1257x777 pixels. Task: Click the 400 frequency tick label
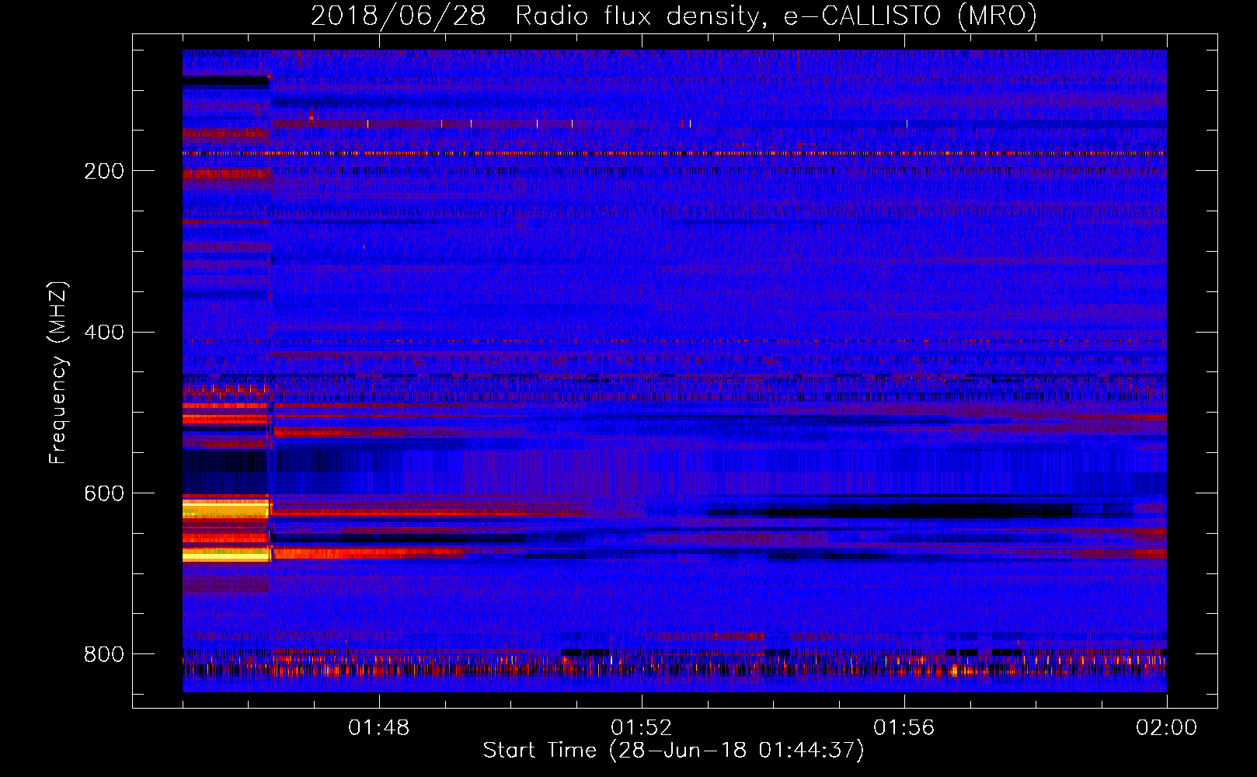click(104, 333)
